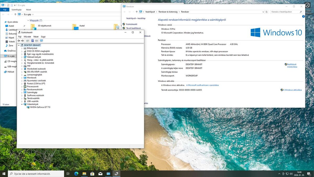The width and height of the screenshot is (314, 177).
Task: Launch Microsoft Edge from taskbar
Action: pos(76,174)
